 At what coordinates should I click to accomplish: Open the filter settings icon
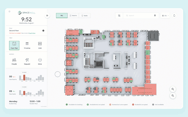119,16
